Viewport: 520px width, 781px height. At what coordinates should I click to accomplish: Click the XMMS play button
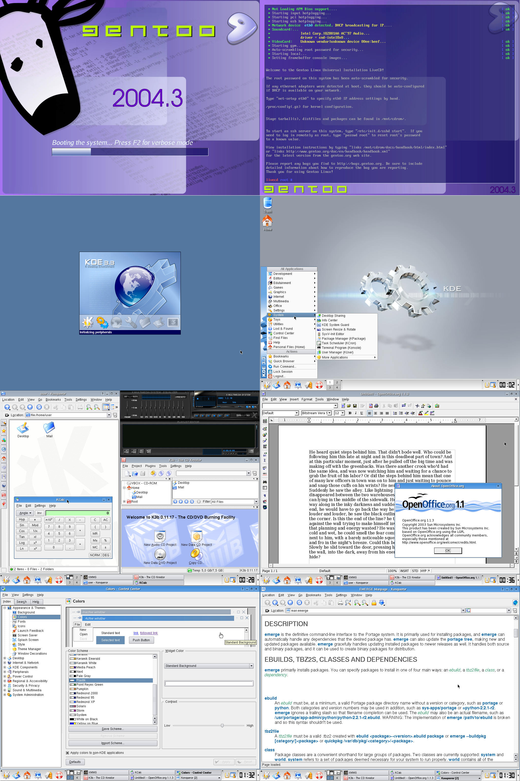[202, 415]
